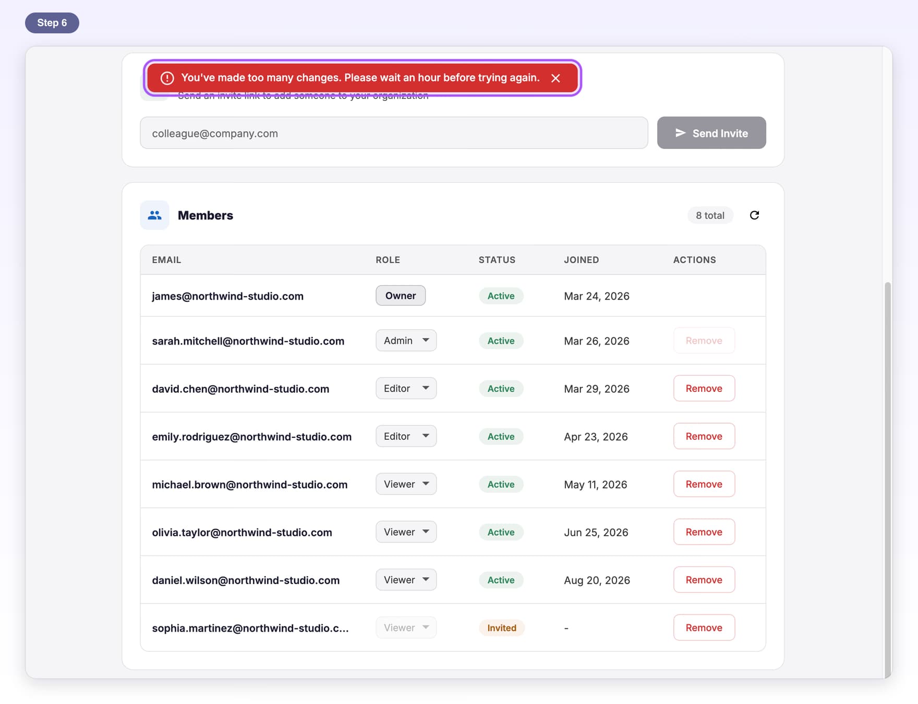Open role dropdown for sarah.mitchell

(406, 340)
